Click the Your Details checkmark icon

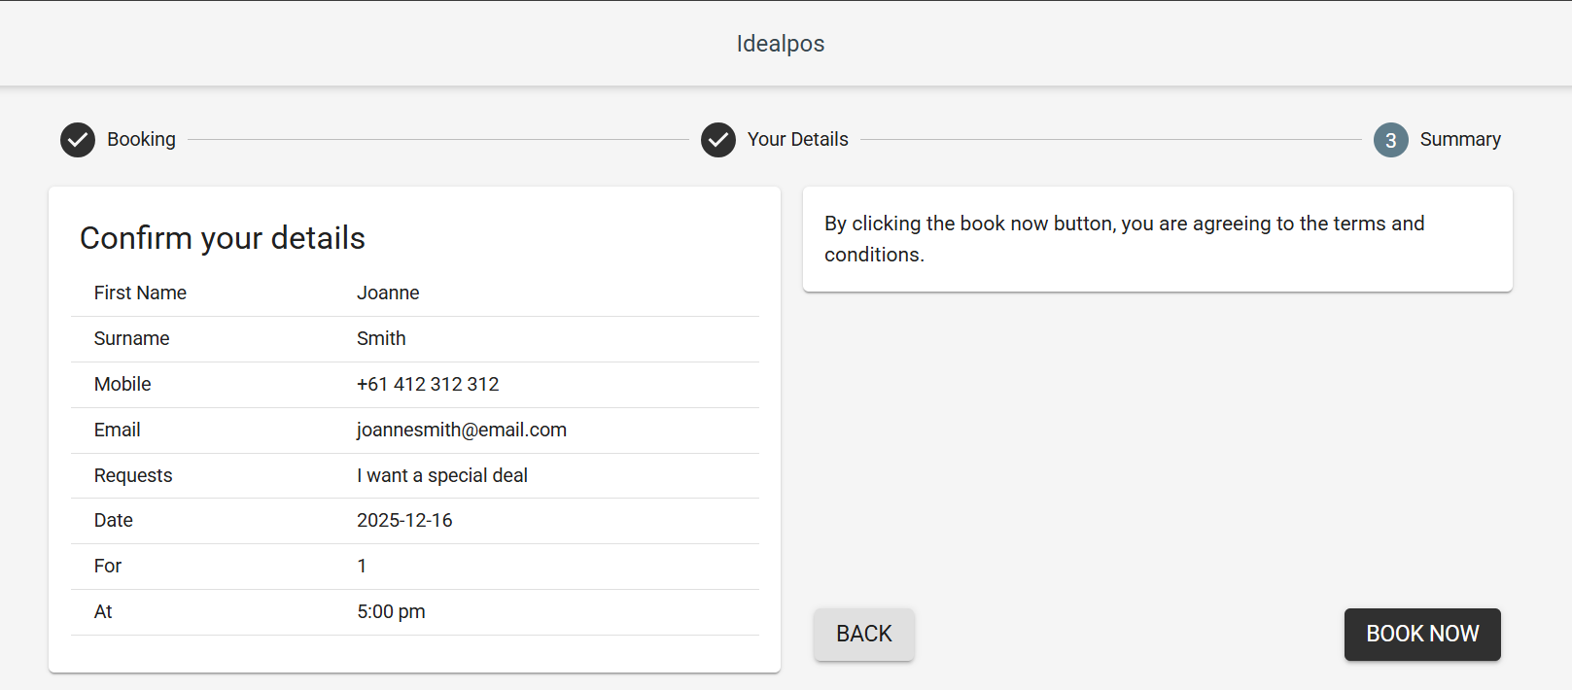coord(718,140)
